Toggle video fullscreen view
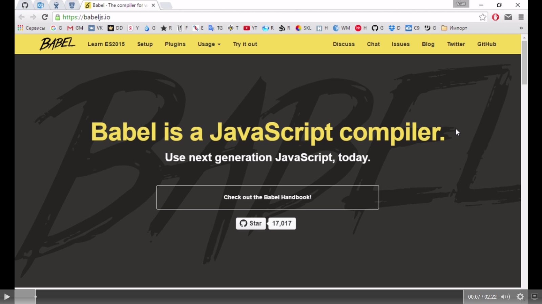Viewport: 542px width, 304px height. point(535,297)
